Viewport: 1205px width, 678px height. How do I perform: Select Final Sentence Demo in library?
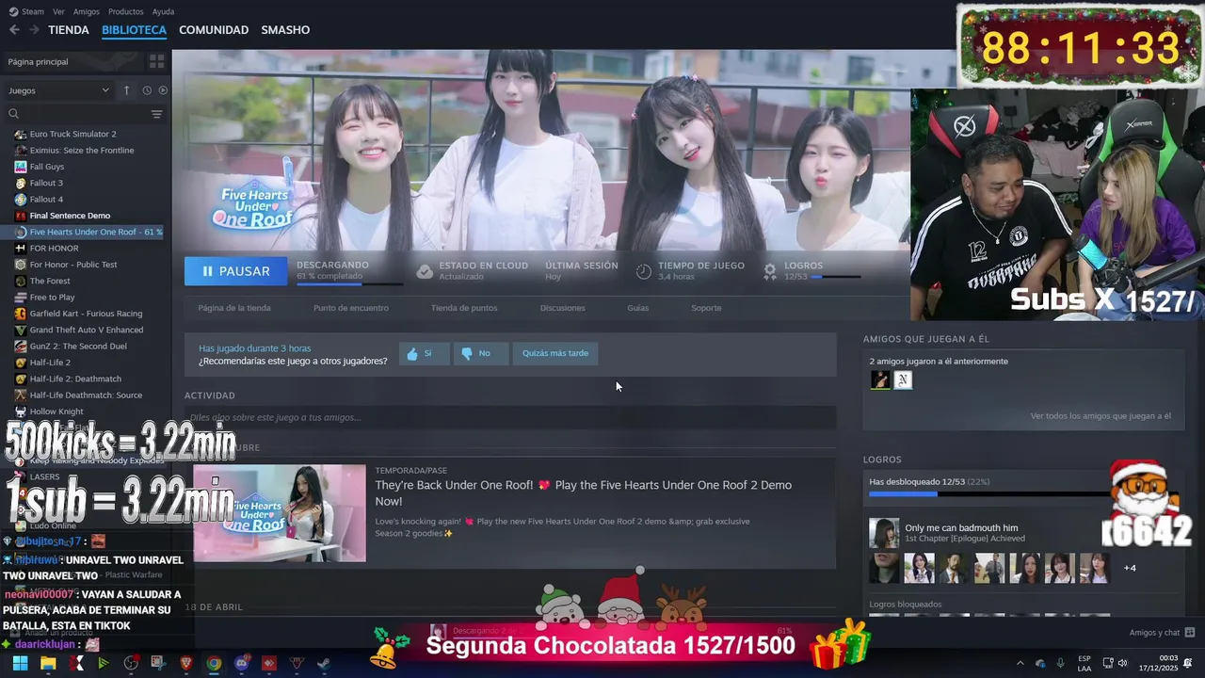click(70, 216)
